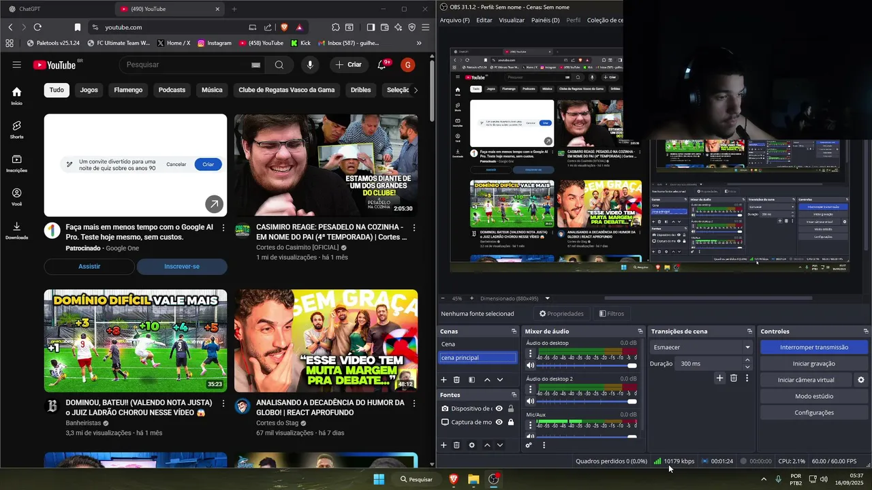Image resolution: width=872 pixels, height=490 pixels.
Task: Open virtual camera settings gear
Action: coord(860,380)
